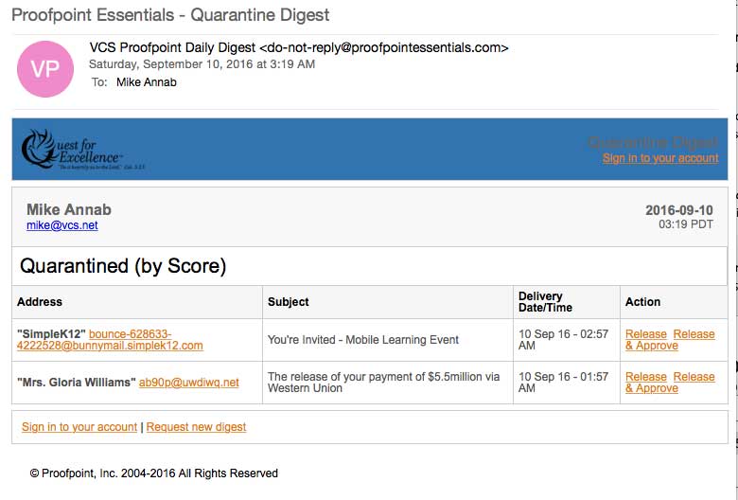
Task: Click the email subject title at top
Action: point(170,15)
